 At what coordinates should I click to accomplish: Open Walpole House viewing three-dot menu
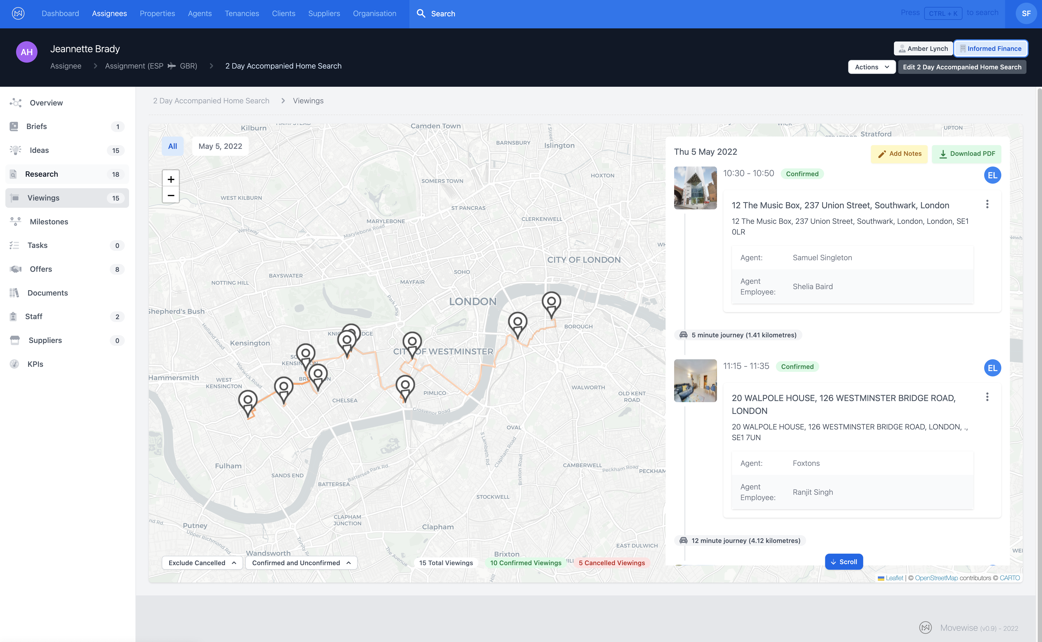[x=987, y=396]
